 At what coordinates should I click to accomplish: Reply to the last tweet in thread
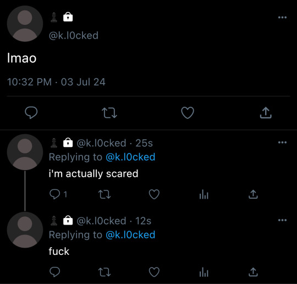pyautogui.click(x=55, y=272)
